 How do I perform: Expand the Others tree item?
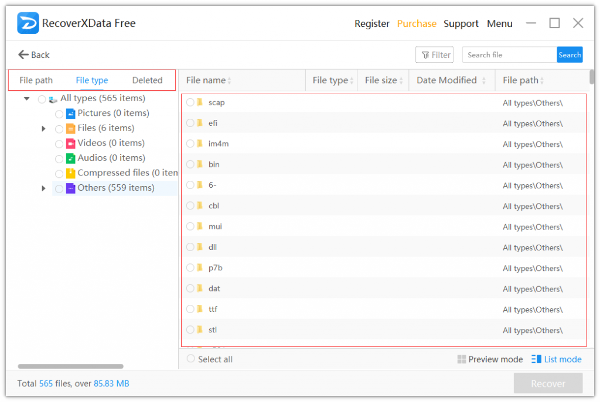pos(43,187)
